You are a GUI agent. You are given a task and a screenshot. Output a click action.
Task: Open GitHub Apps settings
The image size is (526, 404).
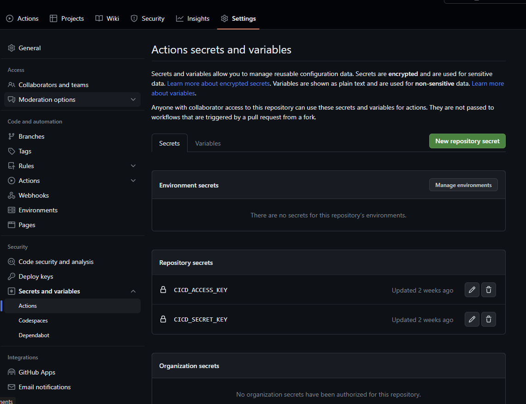point(72,373)
